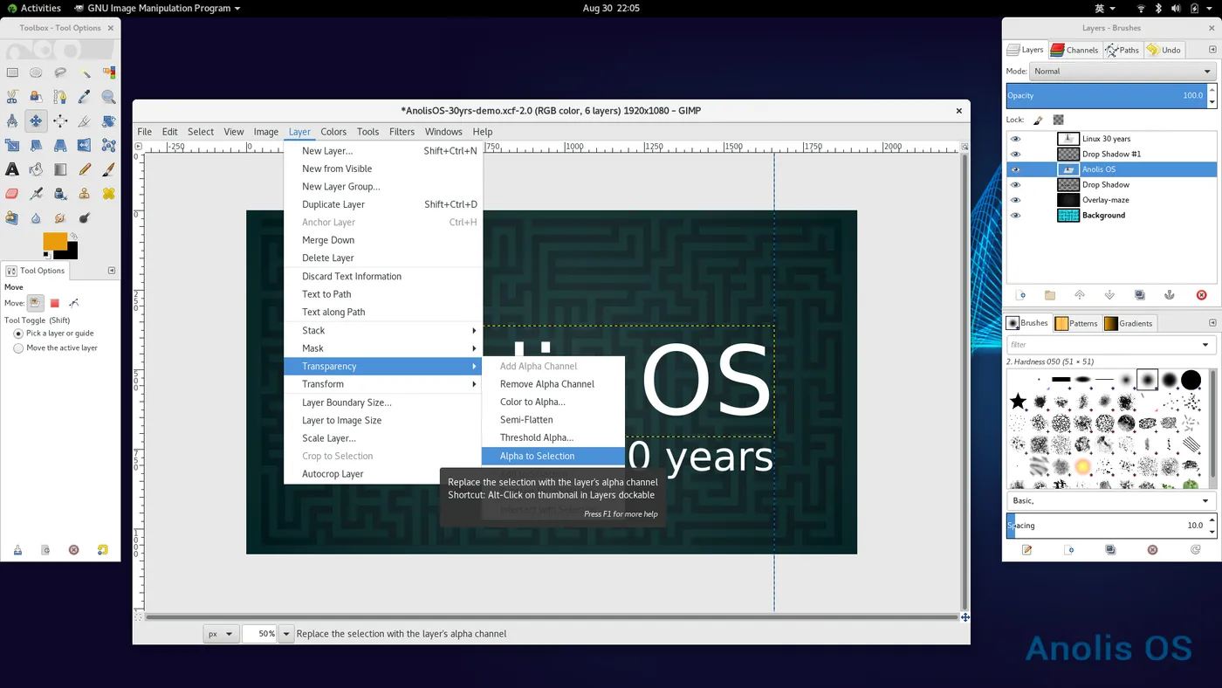The width and height of the screenshot is (1222, 688).
Task: Open the brush filter dropdown arrow
Action: coord(1205,345)
